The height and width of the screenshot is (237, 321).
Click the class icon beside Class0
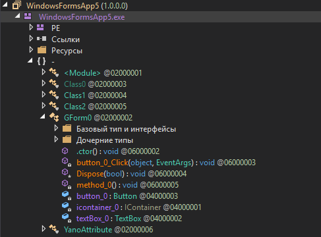[54, 84]
